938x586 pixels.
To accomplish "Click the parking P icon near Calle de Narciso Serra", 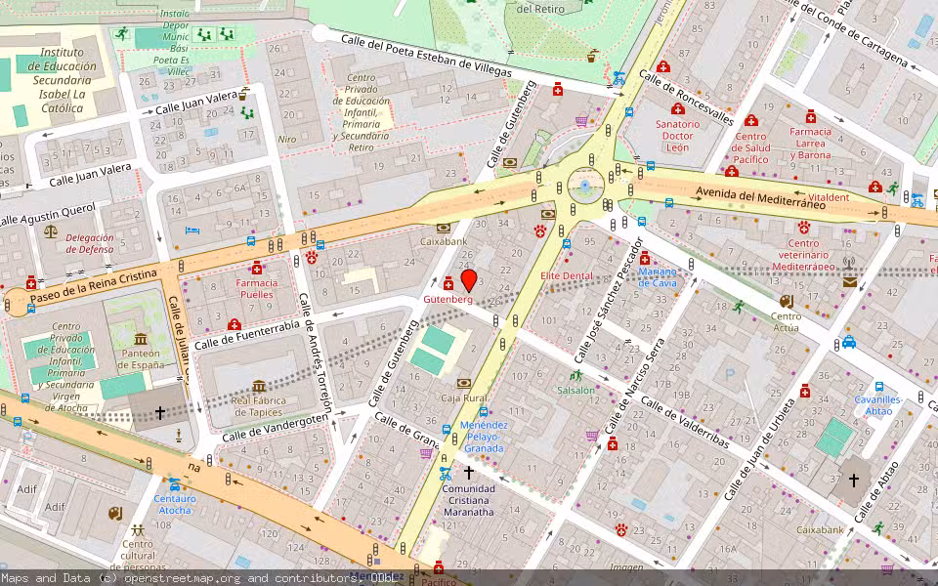I will [729, 375].
